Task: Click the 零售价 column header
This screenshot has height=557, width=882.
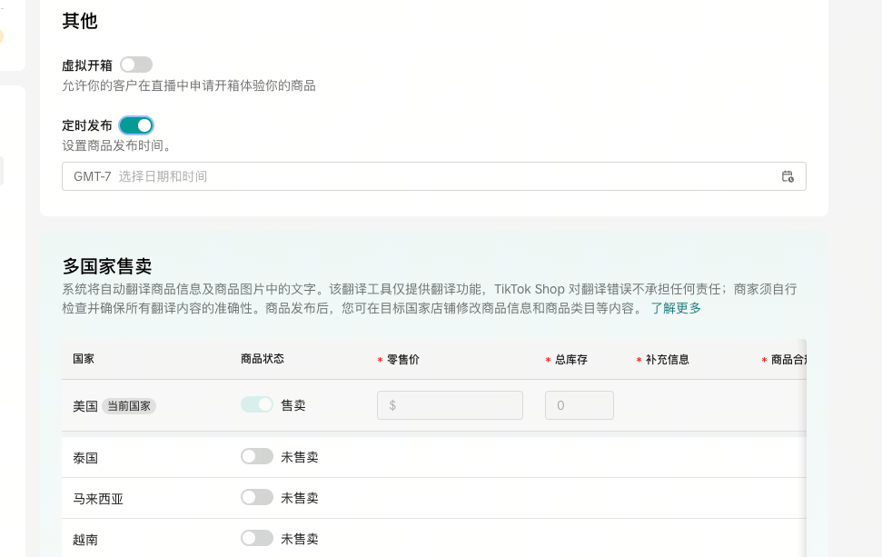Action: 402,360
